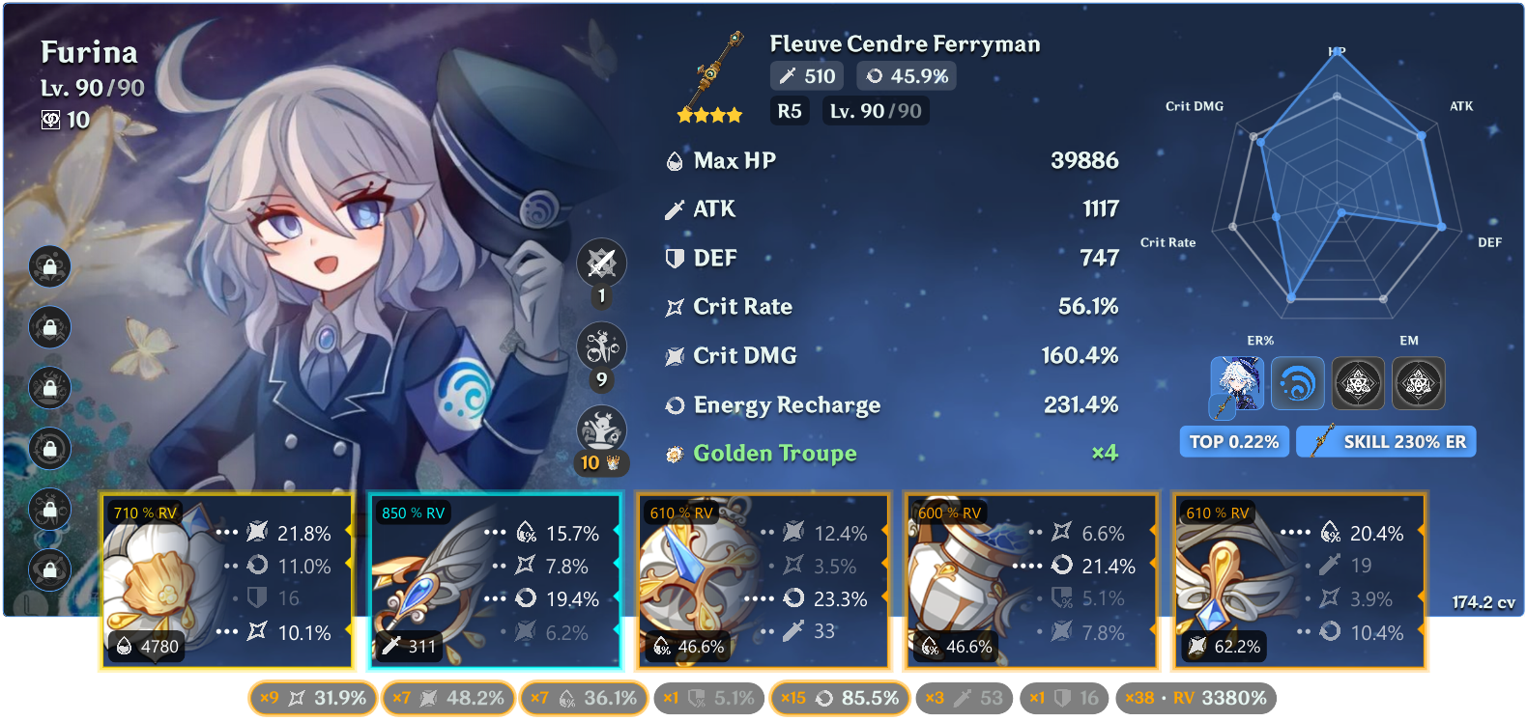Select the topmost locked constellation icon
Screen dimensions: 1527x721
(x=49, y=267)
